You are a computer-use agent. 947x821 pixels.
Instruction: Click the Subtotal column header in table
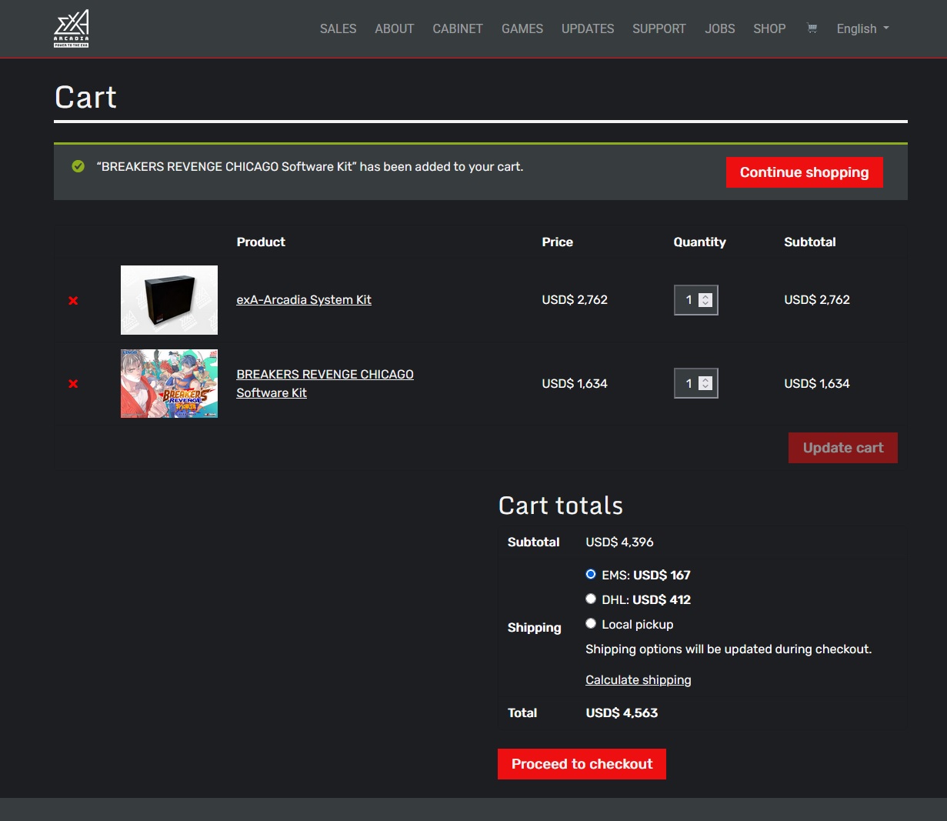pyautogui.click(x=810, y=242)
